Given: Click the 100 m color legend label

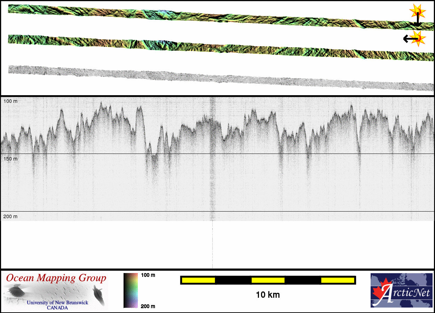Looking at the screenshot, I should tap(148, 275).
